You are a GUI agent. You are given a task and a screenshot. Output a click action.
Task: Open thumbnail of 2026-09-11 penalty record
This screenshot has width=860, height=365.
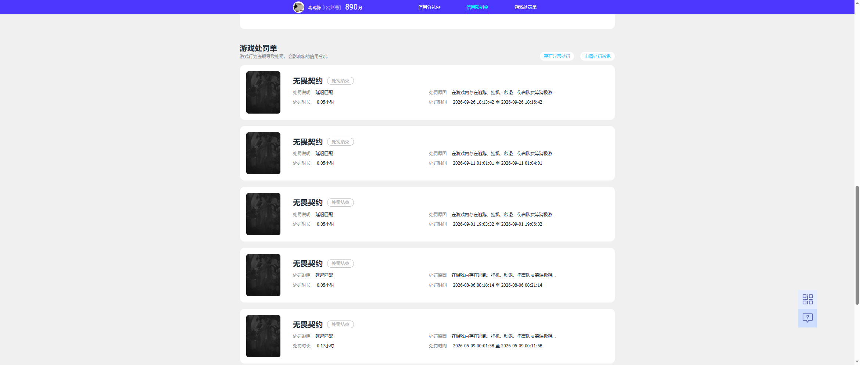pos(263,153)
